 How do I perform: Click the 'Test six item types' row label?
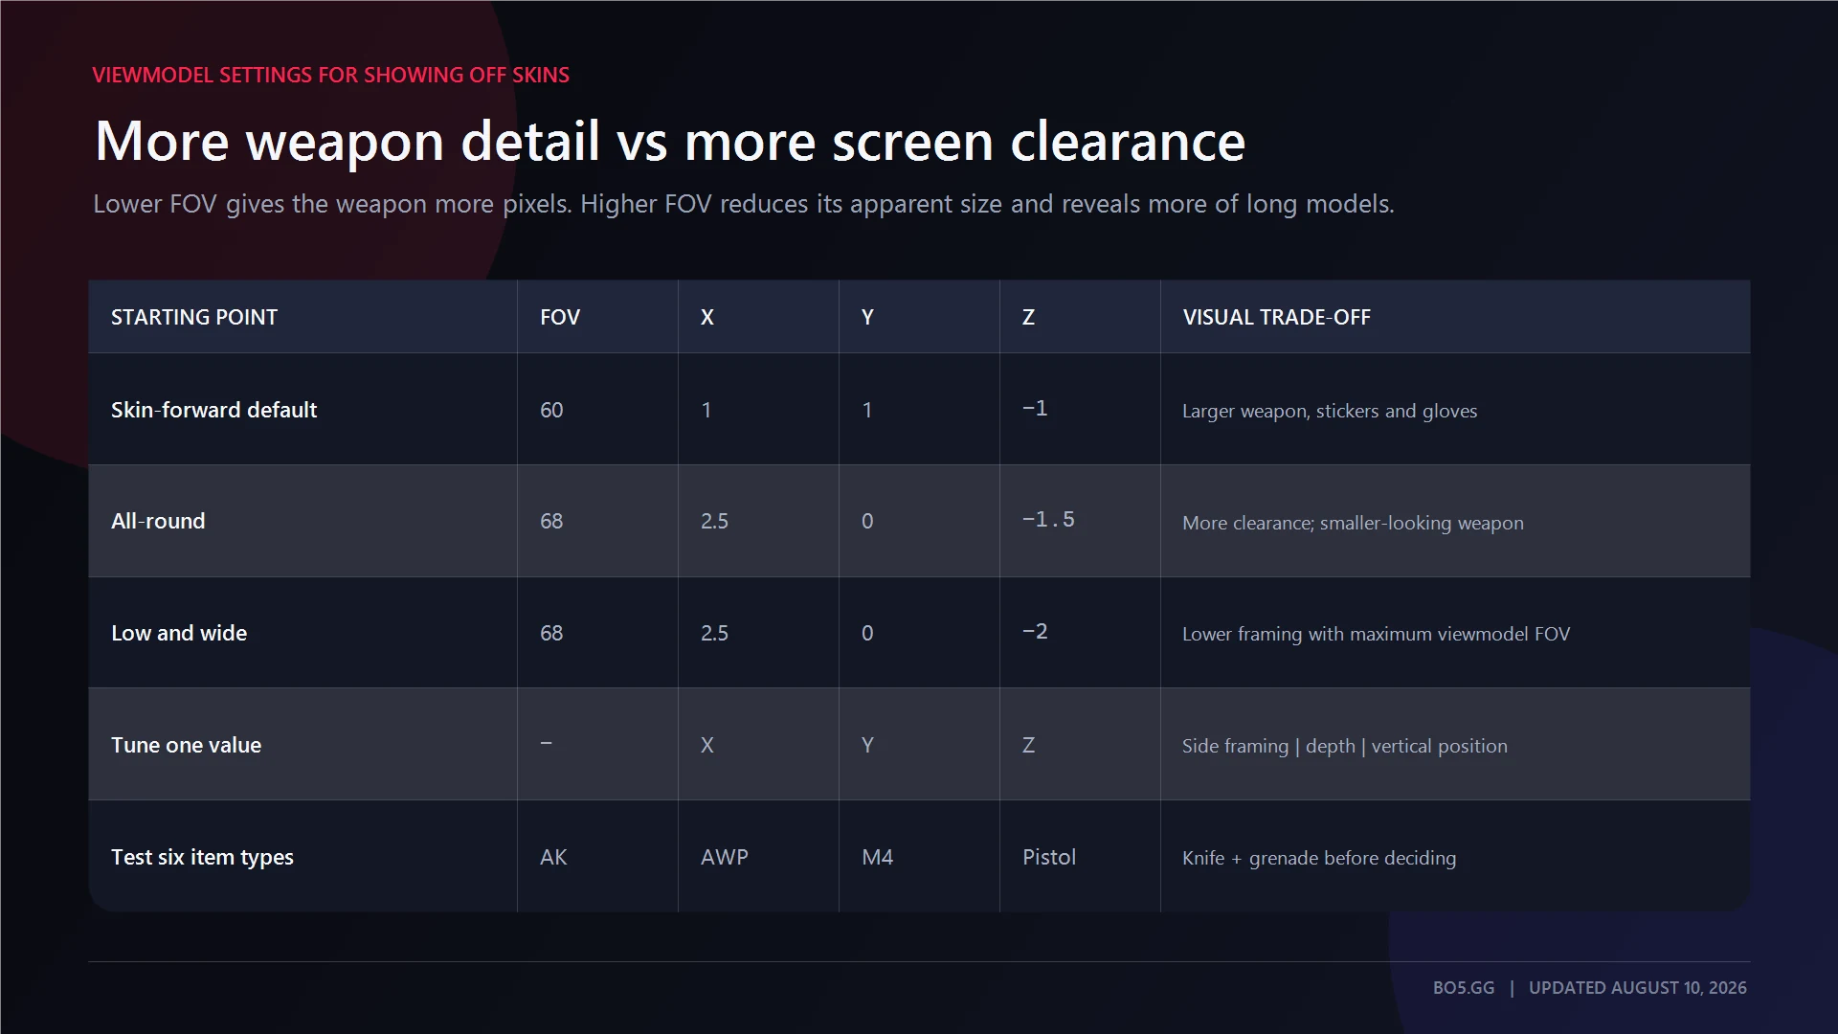202,857
